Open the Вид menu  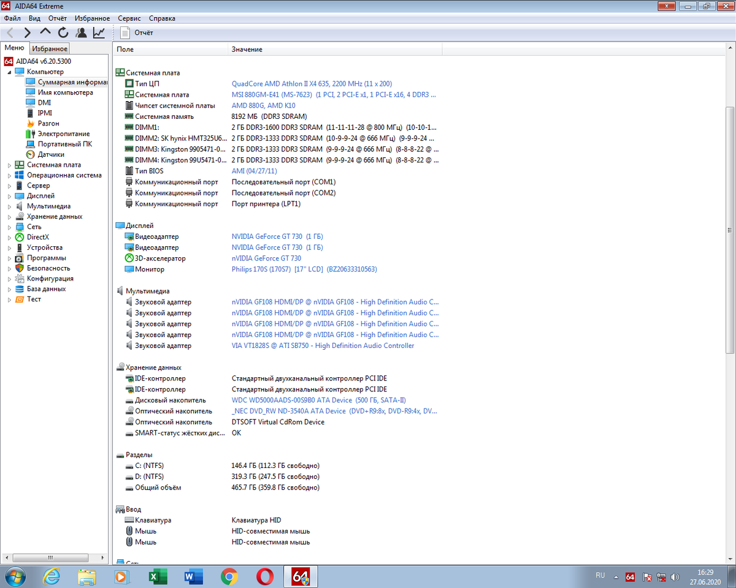pos(34,18)
